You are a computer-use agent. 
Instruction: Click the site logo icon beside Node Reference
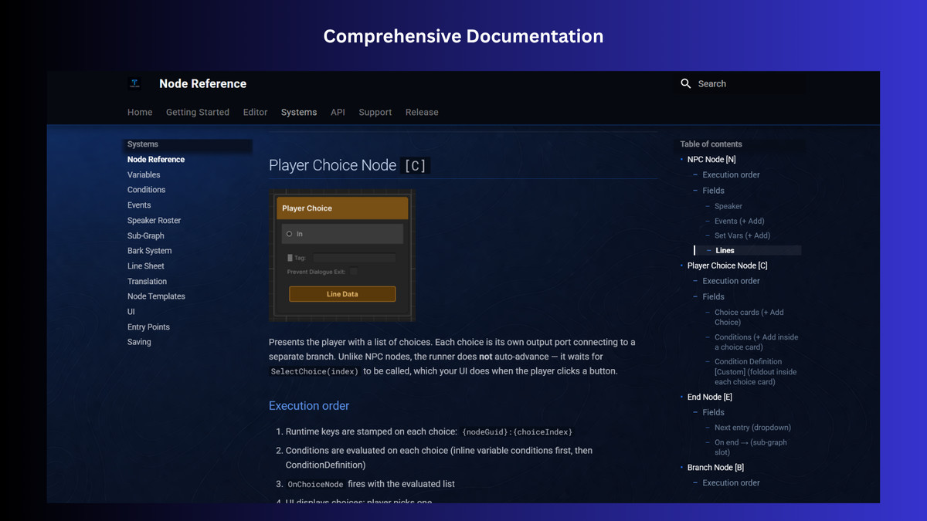[x=135, y=83]
